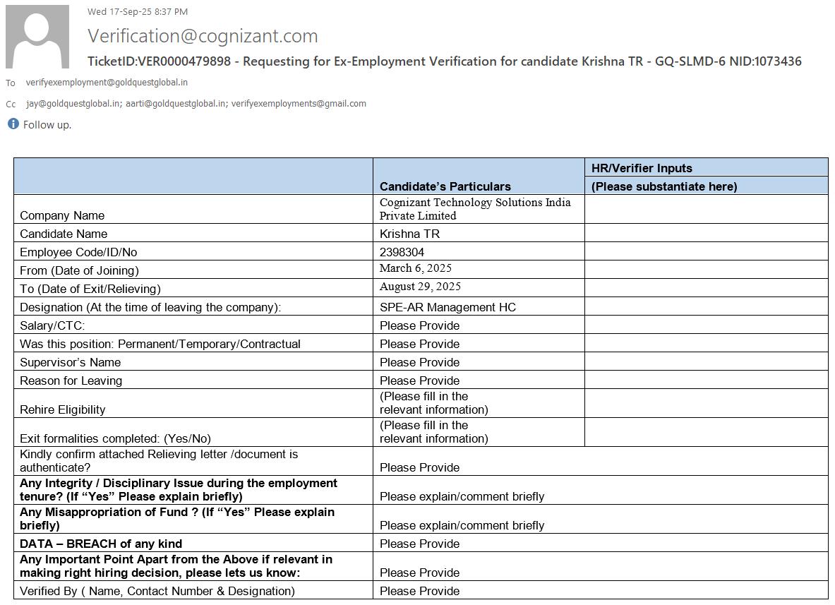Click Please Provide in Supervisor's Name row
The height and width of the screenshot is (605, 835).
419,362
